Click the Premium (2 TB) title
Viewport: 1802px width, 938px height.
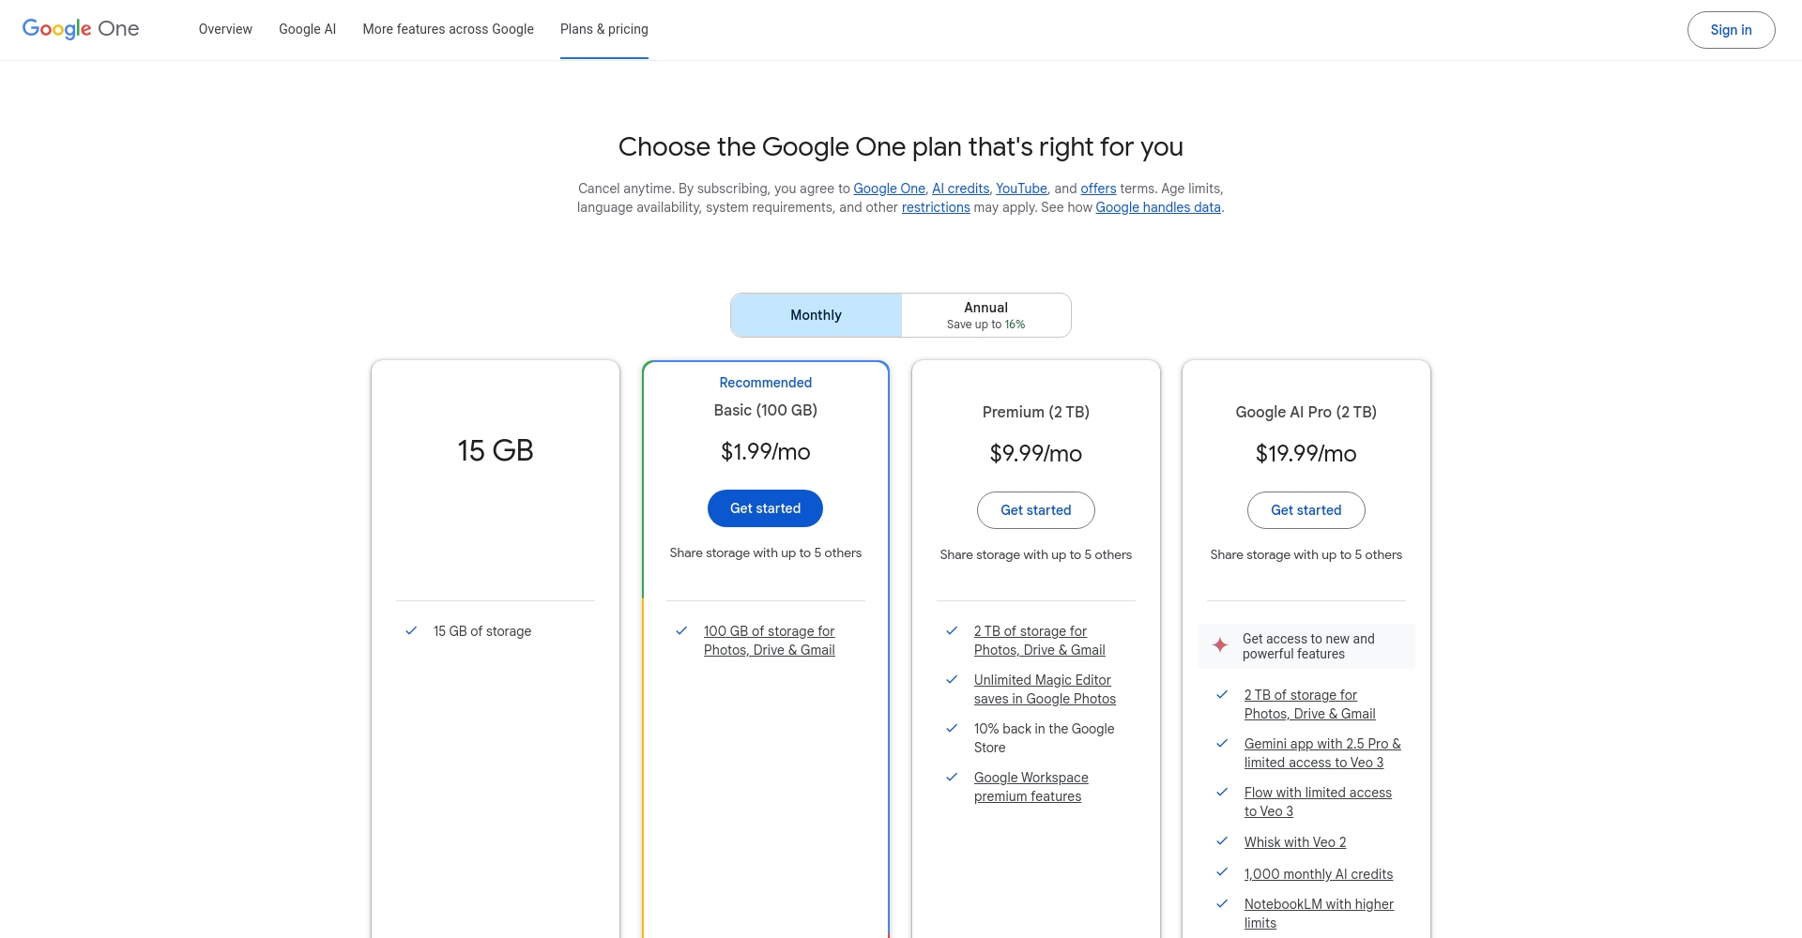[x=1035, y=412]
